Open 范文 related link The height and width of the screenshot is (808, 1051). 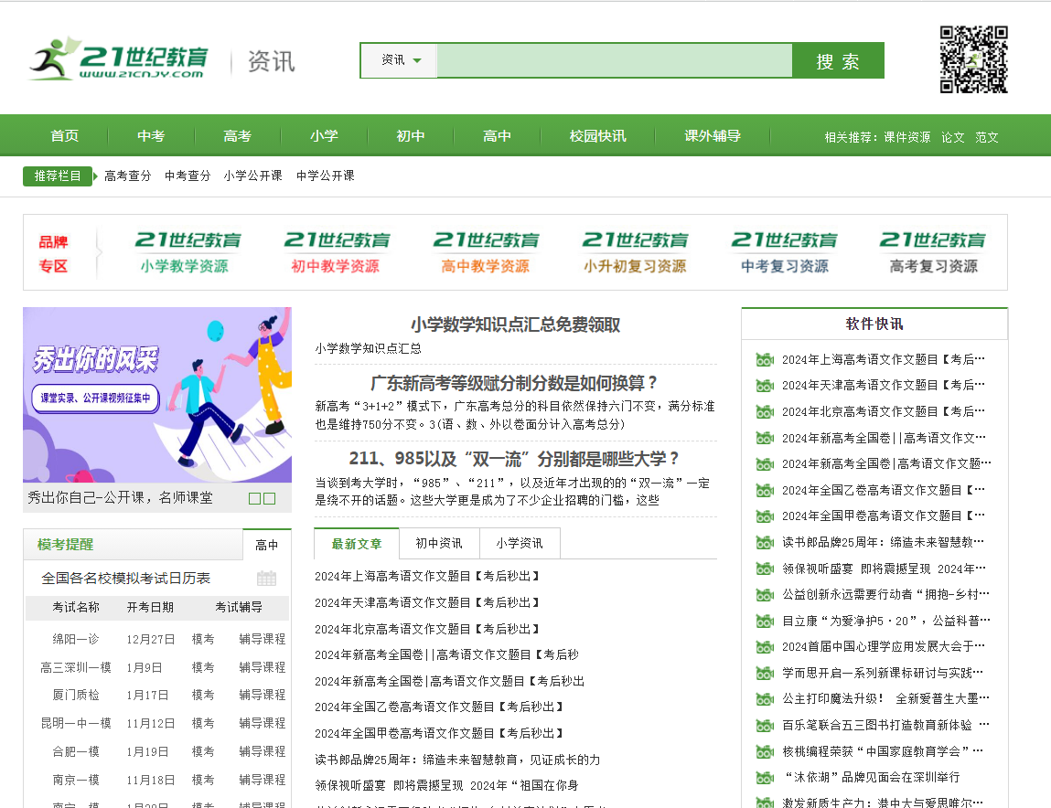987,137
